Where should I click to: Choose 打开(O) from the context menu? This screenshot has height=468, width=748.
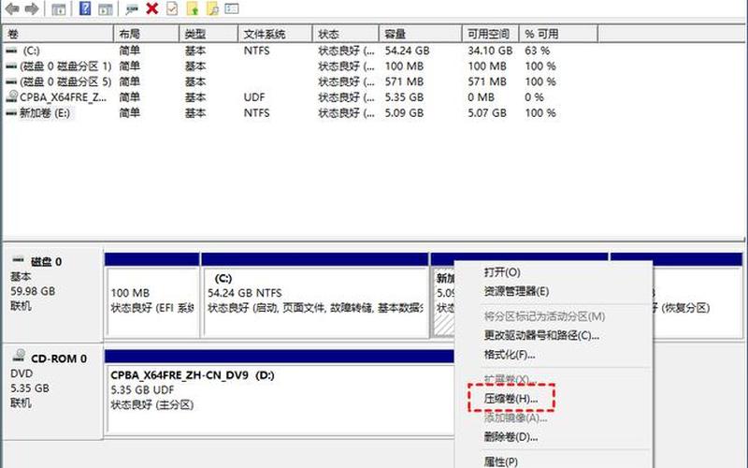click(x=502, y=272)
